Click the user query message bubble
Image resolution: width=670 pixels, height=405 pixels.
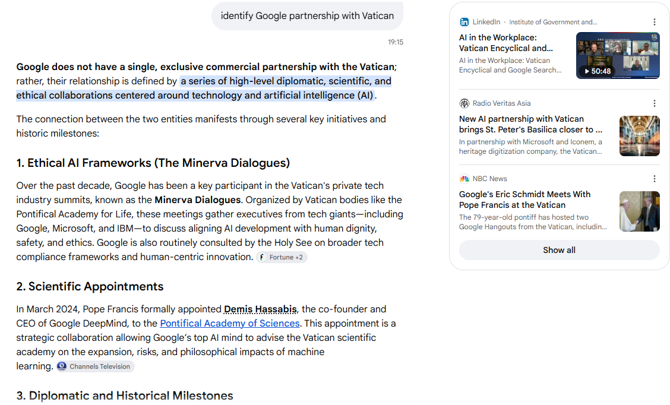[x=307, y=16]
